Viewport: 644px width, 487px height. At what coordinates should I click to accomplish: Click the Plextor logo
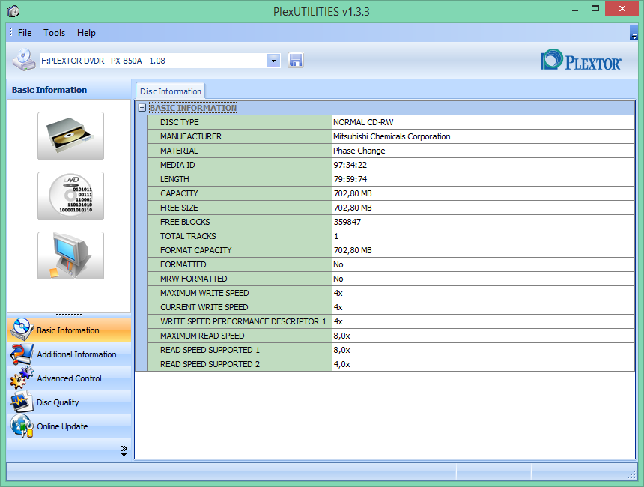(581, 60)
